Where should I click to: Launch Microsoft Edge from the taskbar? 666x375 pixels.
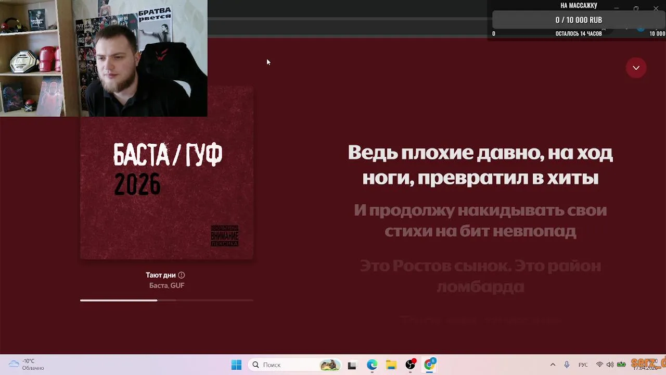[x=372, y=365]
